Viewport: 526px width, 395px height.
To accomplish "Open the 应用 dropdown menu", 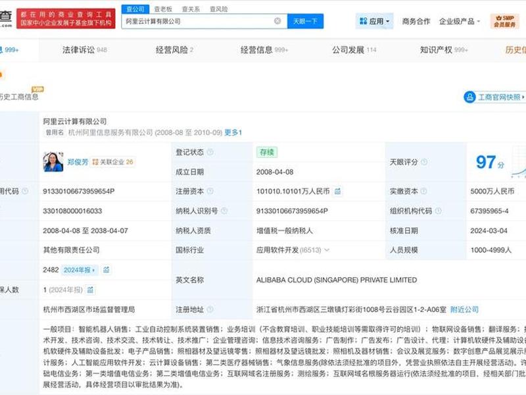I will point(374,21).
